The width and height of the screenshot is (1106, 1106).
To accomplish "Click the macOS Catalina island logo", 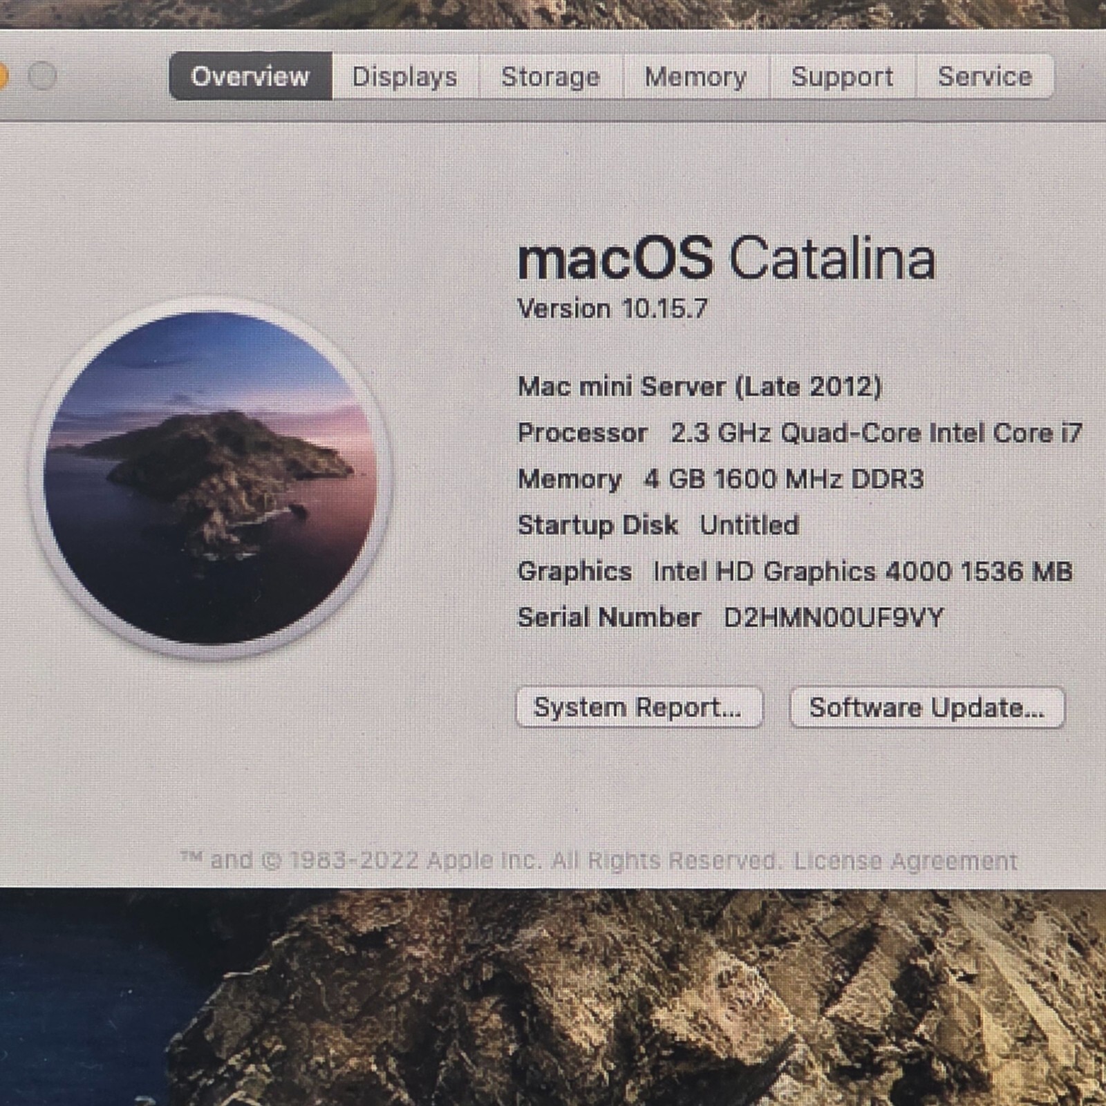I will point(210,478).
